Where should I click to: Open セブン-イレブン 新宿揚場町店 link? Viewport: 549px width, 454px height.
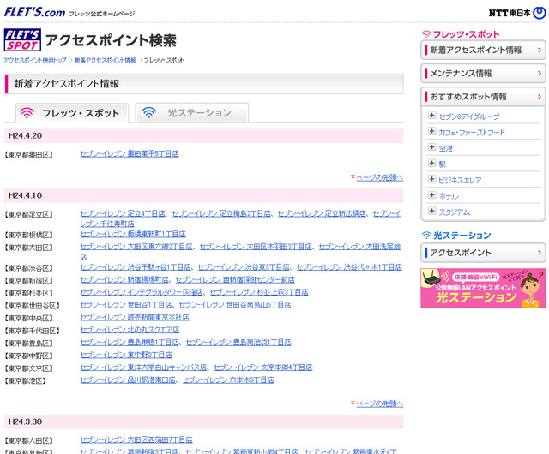124,280
